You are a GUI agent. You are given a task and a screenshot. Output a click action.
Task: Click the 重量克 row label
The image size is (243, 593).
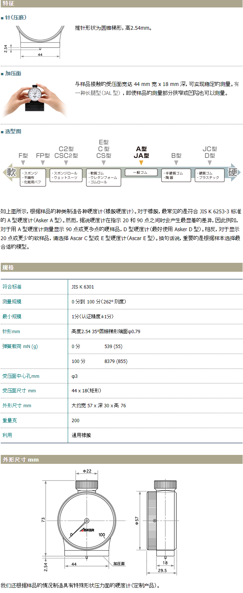(x=10, y=420)
